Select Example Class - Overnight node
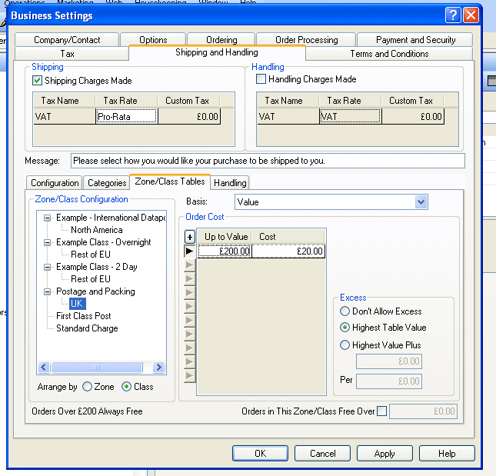 point(103,242)
